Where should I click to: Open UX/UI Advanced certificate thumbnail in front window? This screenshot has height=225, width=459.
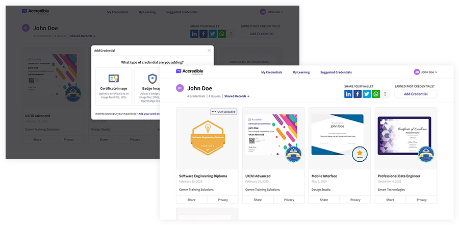[x=271, y=135]
